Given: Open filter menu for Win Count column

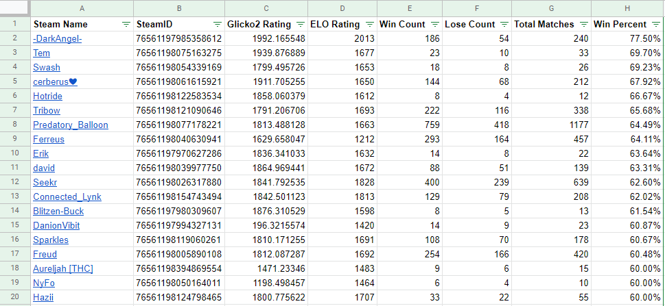Looking at the screenshot, I should click(x=435, y=25).
